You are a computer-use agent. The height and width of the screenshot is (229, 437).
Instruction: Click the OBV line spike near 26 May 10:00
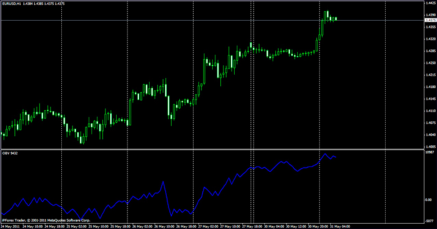163,182
